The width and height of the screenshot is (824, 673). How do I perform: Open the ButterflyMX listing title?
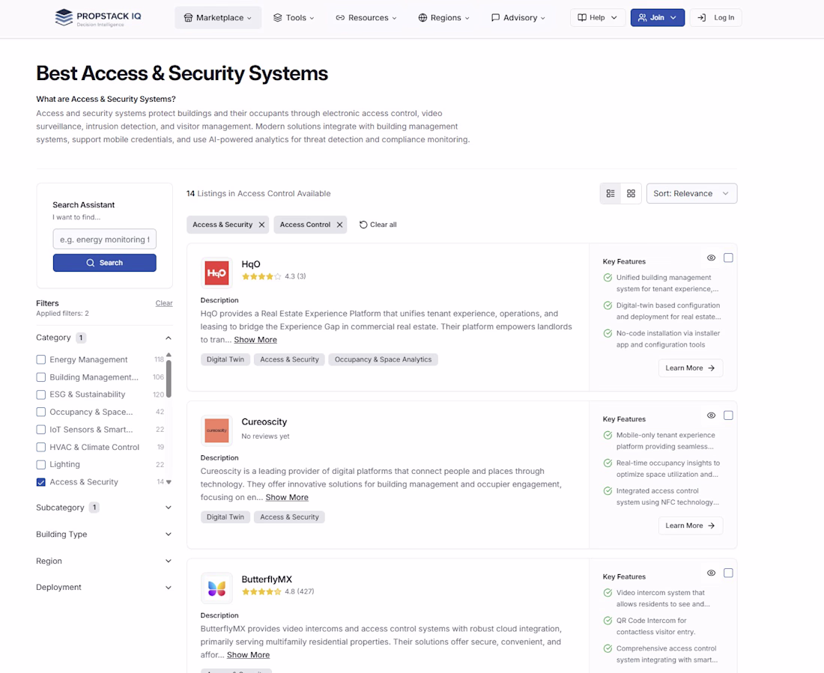267,579
